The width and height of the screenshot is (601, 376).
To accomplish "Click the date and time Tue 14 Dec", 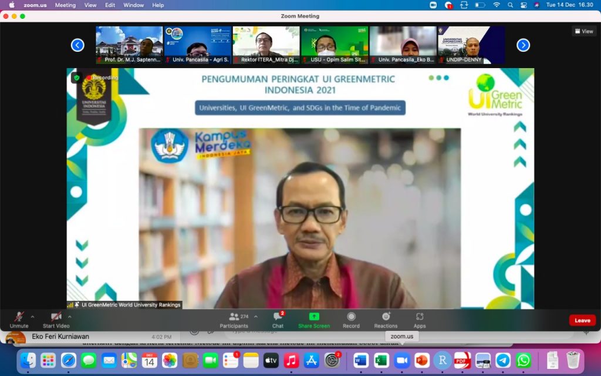I will [x=569, y=5].
